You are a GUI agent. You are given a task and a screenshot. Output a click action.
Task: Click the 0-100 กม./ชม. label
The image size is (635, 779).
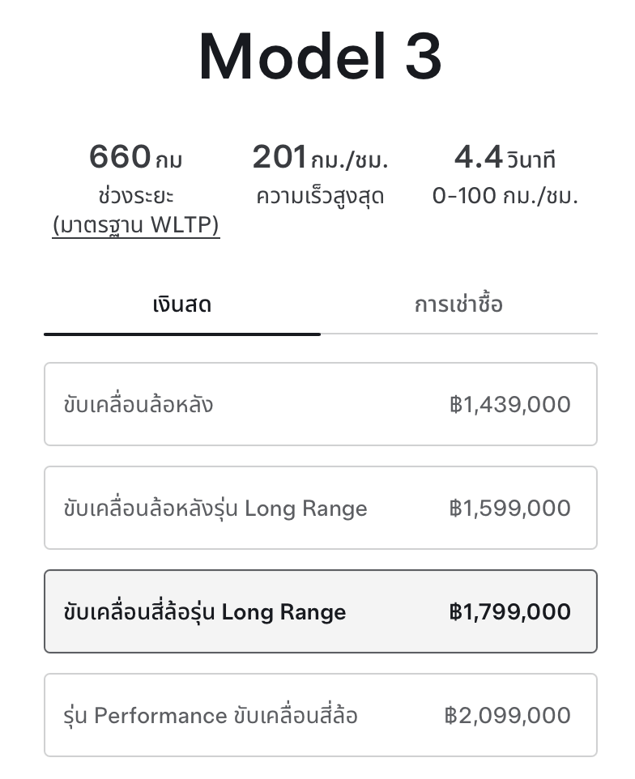click(x=505, y=196)
